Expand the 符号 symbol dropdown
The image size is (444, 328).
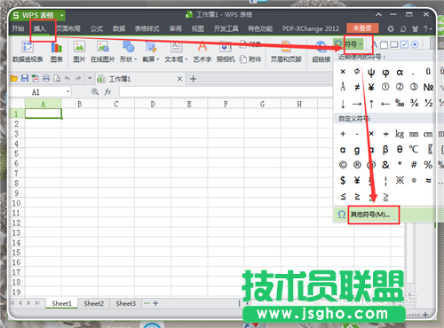[361, 44]
